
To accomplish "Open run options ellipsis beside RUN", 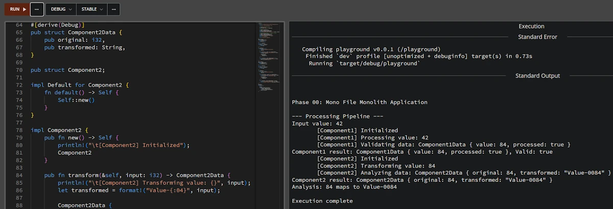I will (37, 9).
